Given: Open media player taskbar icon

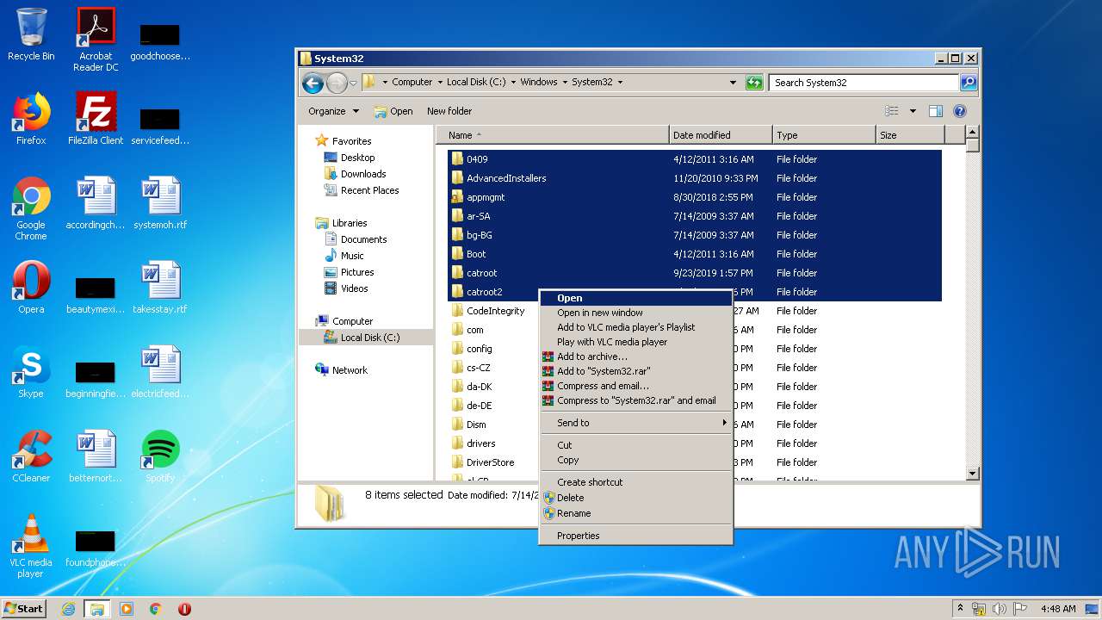Looking at the screenshot, I should point(127,609).
